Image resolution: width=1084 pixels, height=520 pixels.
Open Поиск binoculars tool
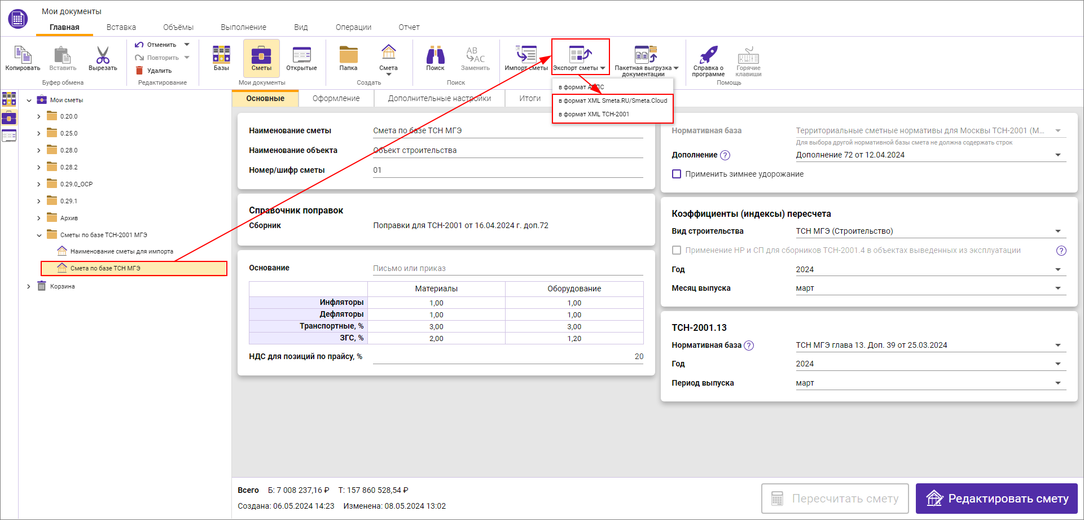(435, 58)
